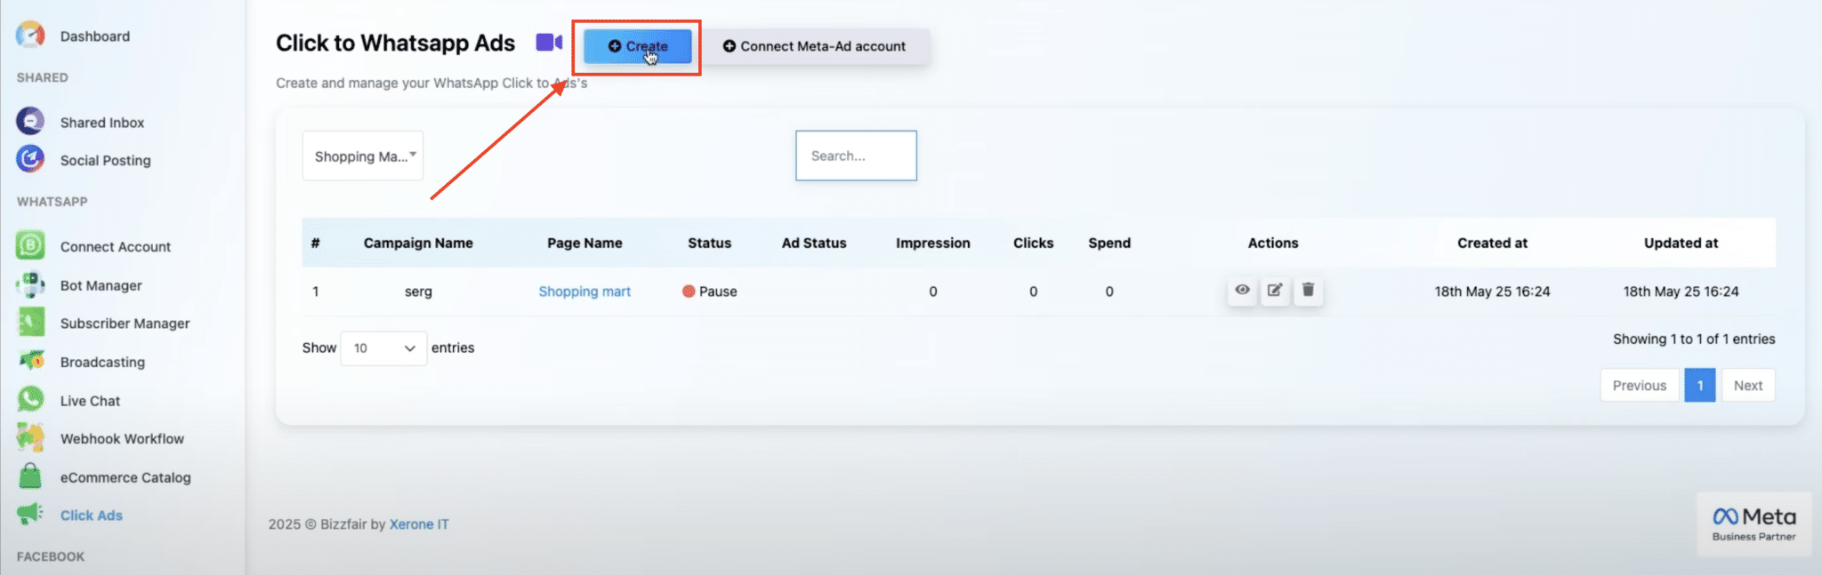Click the Webhook Workflow icon
Viewport: 1822px width, 575px height.
click(x=30, y=438)
